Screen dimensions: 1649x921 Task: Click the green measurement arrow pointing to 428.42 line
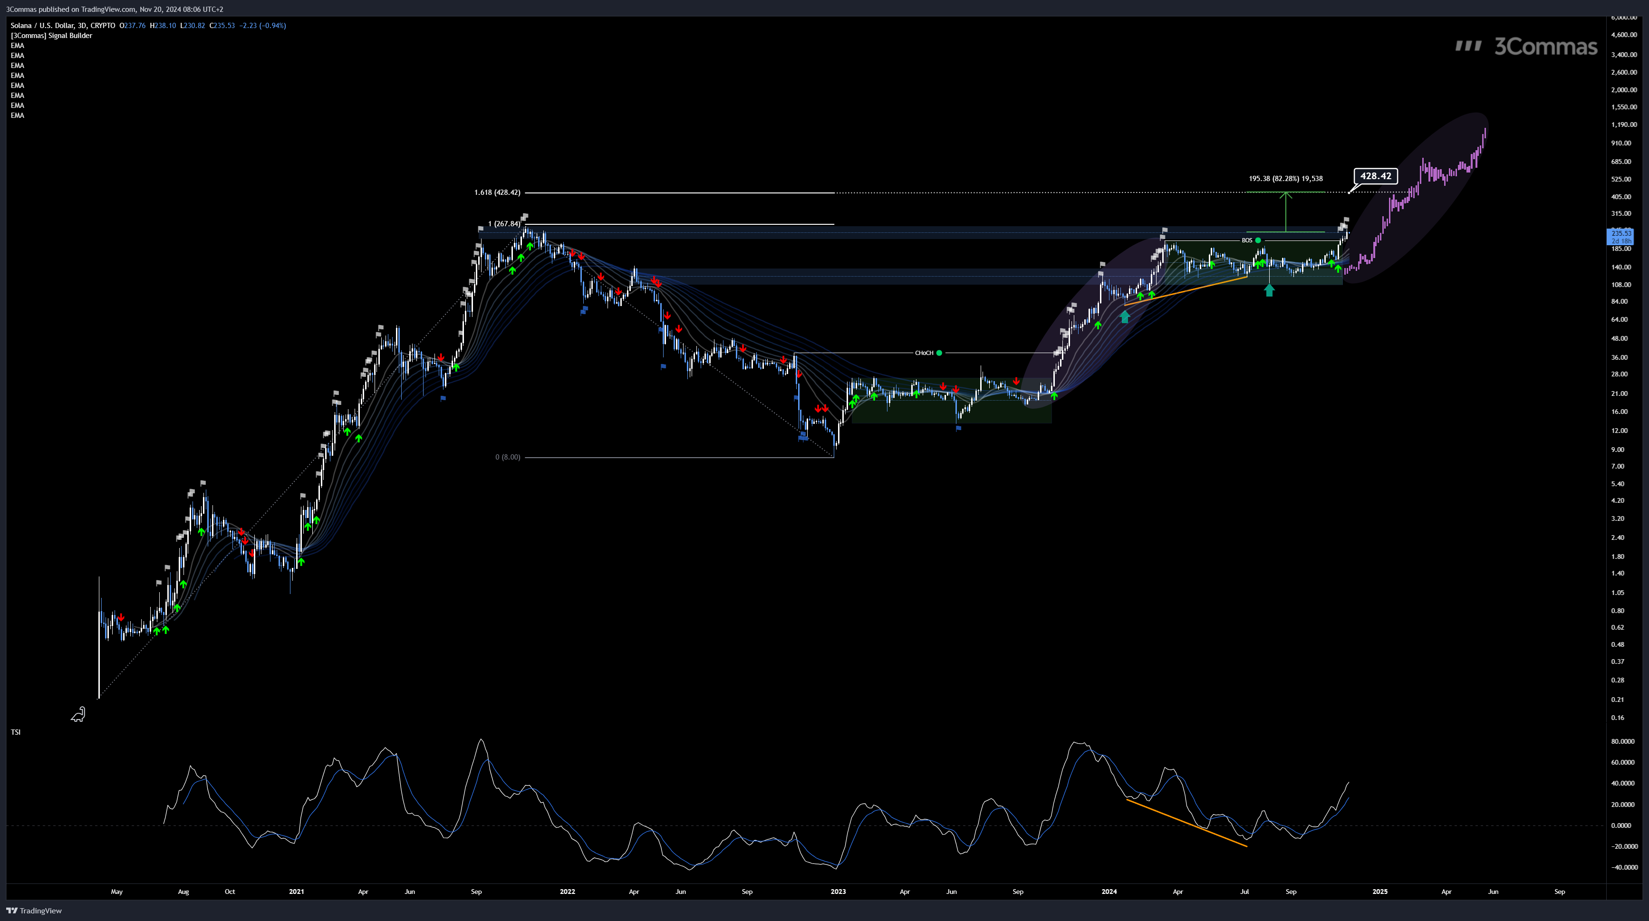click(x=1285, y=212)
